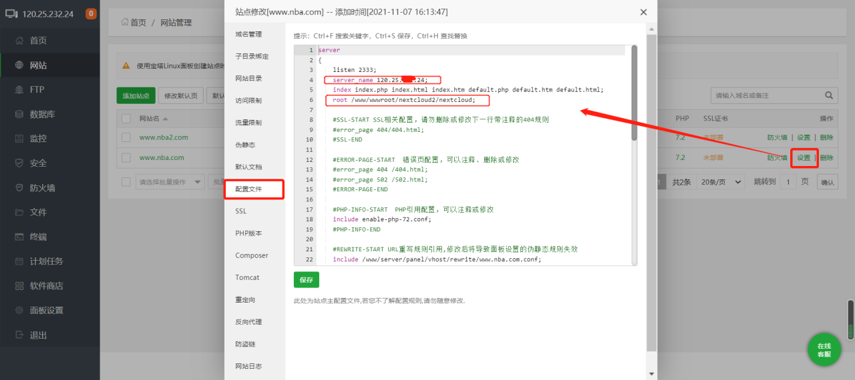
Task: Check the box for www.nba.com
Action: [126, 157]
